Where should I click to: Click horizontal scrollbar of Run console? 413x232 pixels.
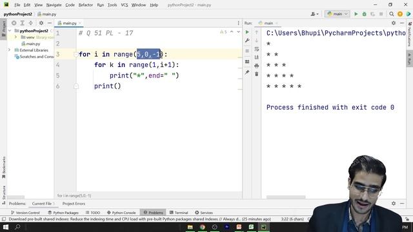pyautogui.click(x=286, y=197)
